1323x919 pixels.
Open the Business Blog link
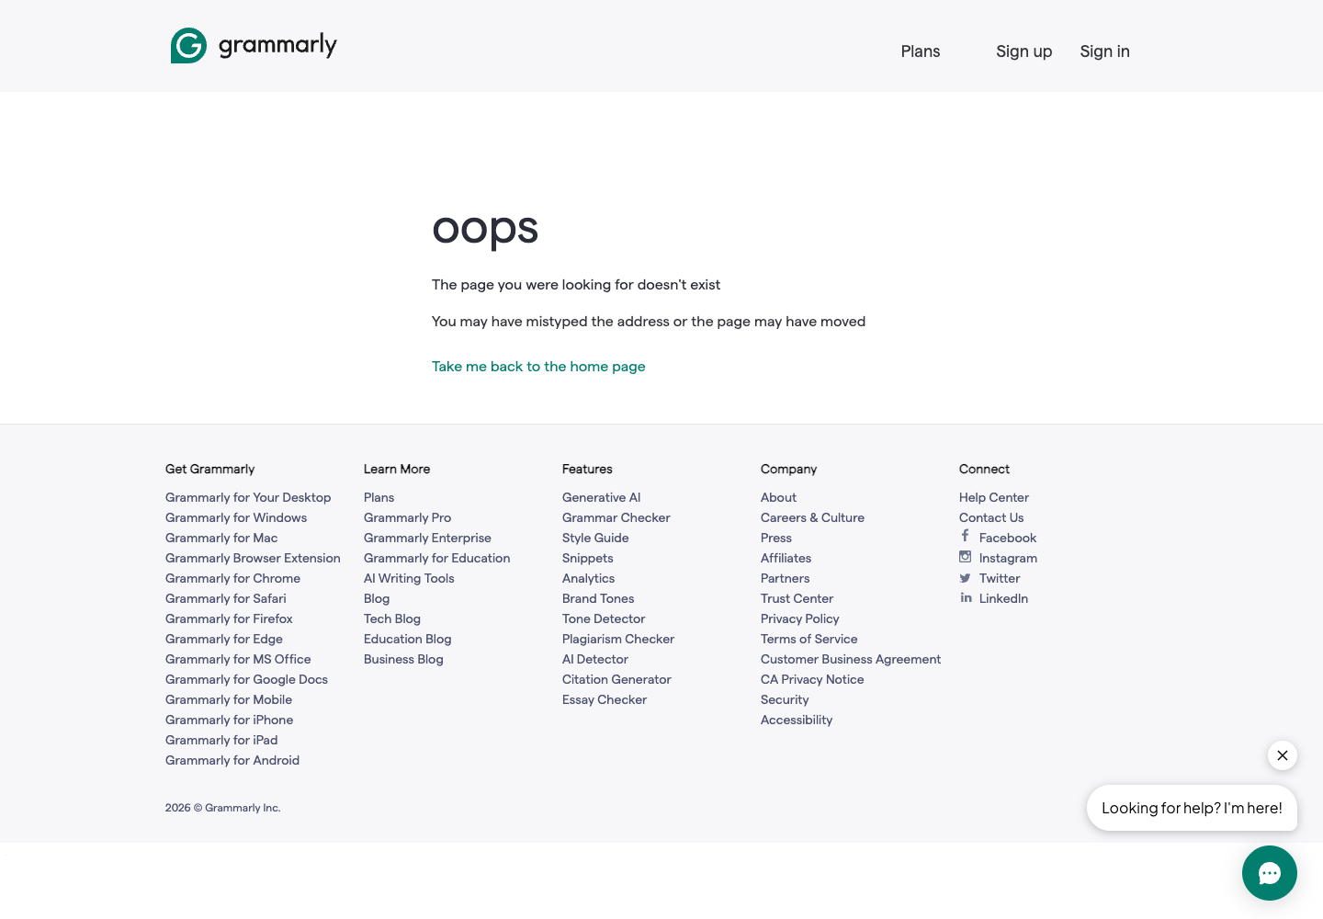(403, 659)
